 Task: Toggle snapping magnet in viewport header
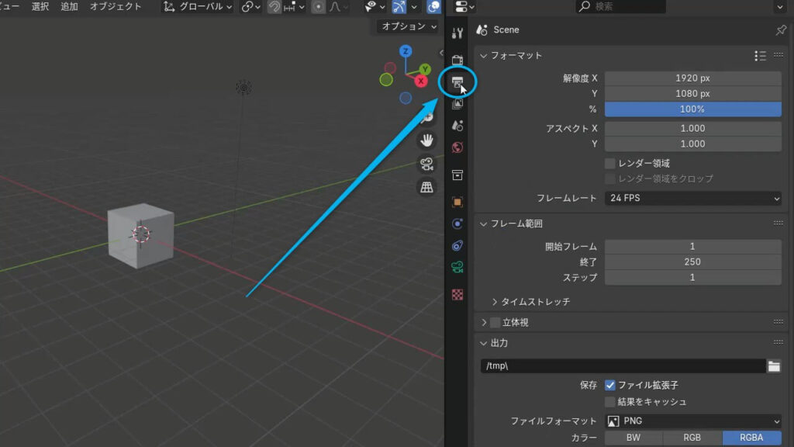click(274, 6)
